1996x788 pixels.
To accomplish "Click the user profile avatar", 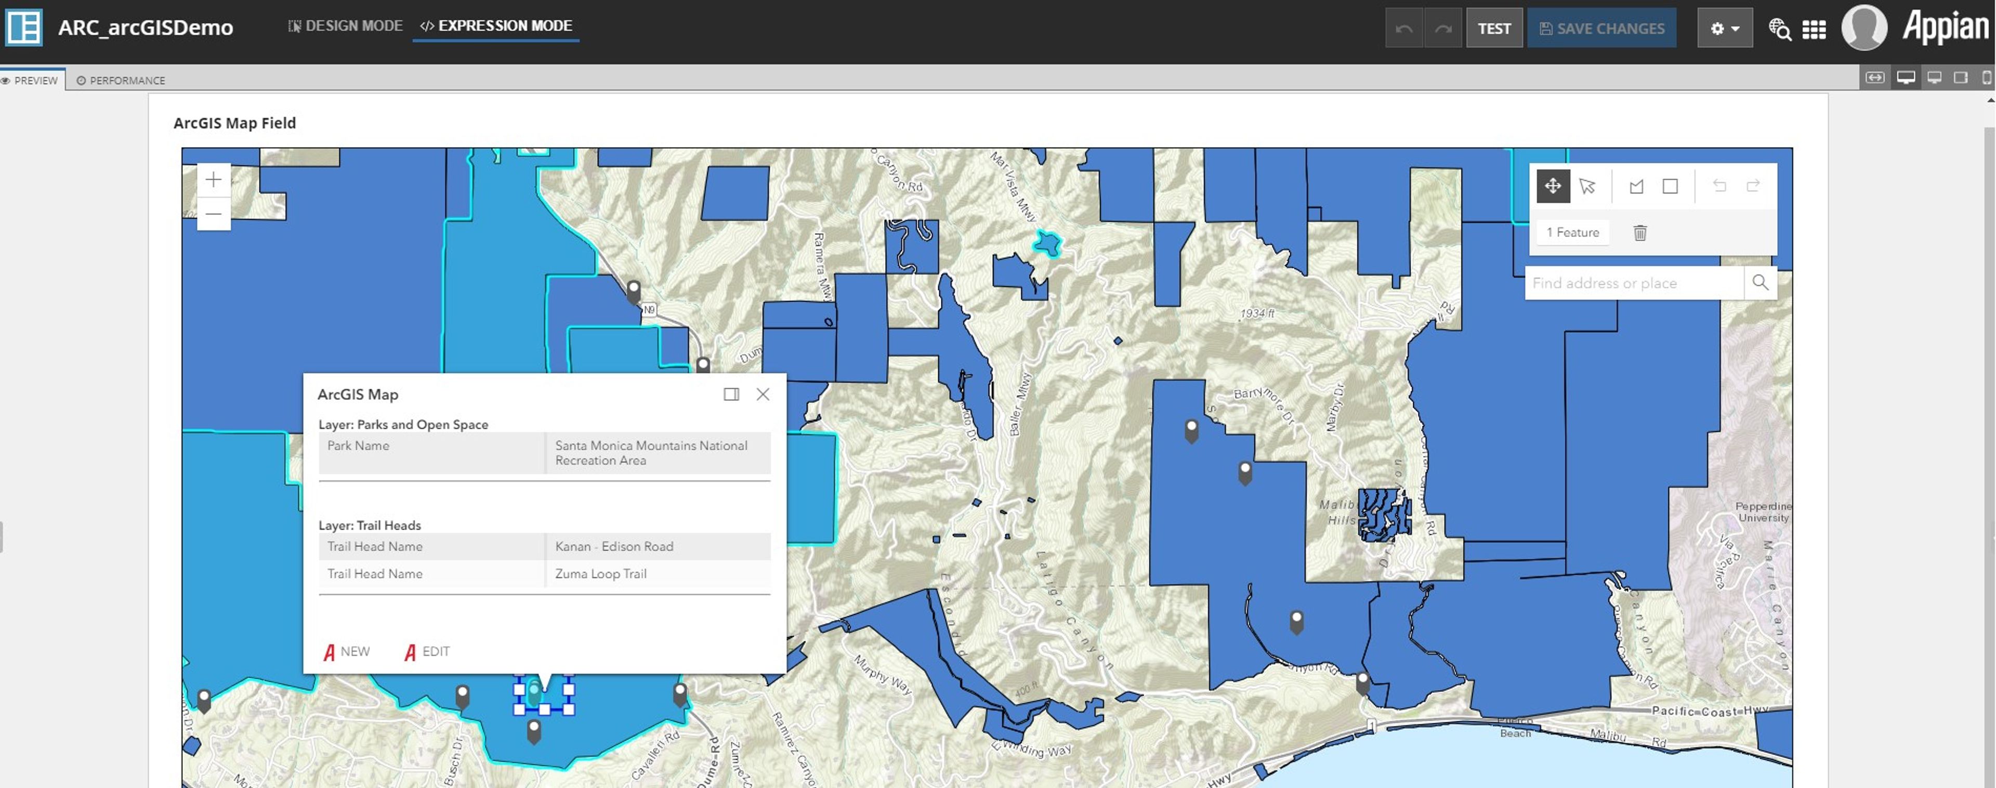I will [x=1864, y=28].
